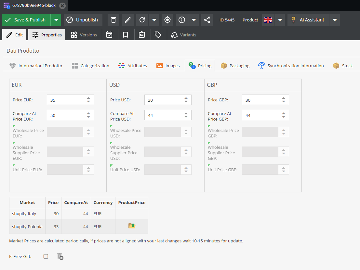Open the schedule calendar tab icon

pos(109,35)
